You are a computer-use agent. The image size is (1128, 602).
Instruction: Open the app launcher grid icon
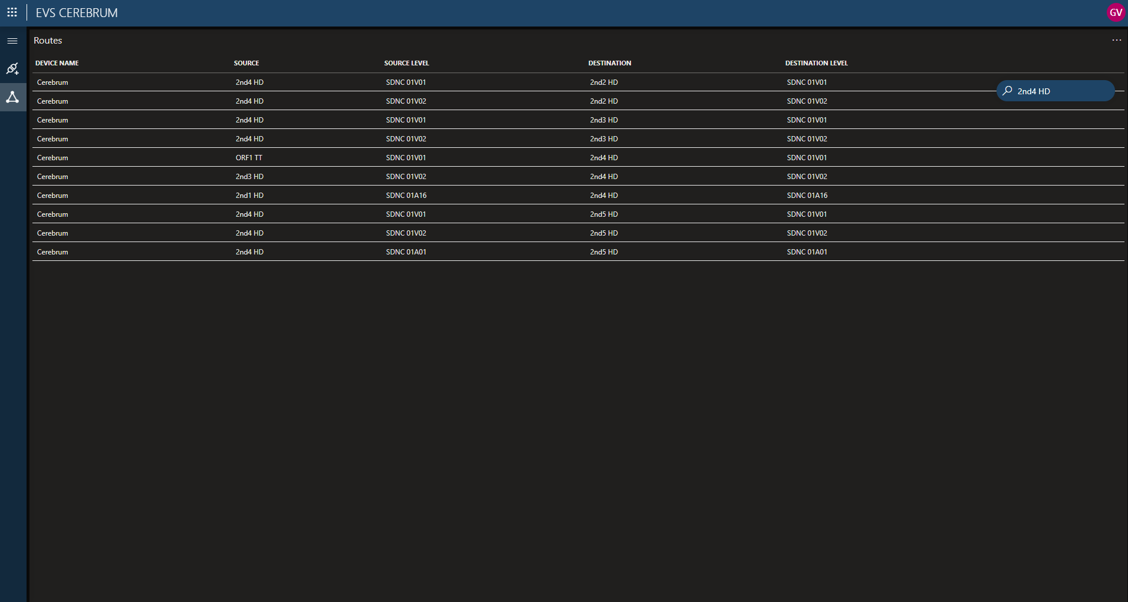pos(12,12)
